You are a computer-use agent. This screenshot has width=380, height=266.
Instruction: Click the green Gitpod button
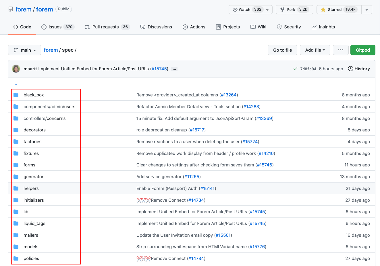(363, 50)
